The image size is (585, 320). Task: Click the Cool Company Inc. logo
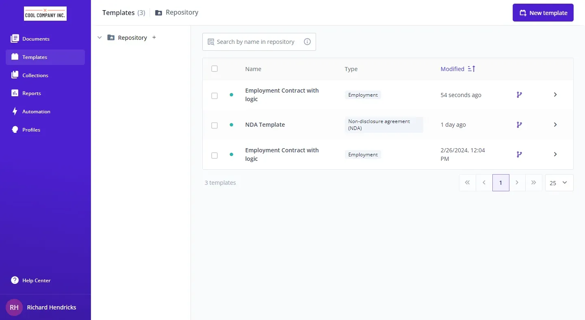tap(45, 14)
